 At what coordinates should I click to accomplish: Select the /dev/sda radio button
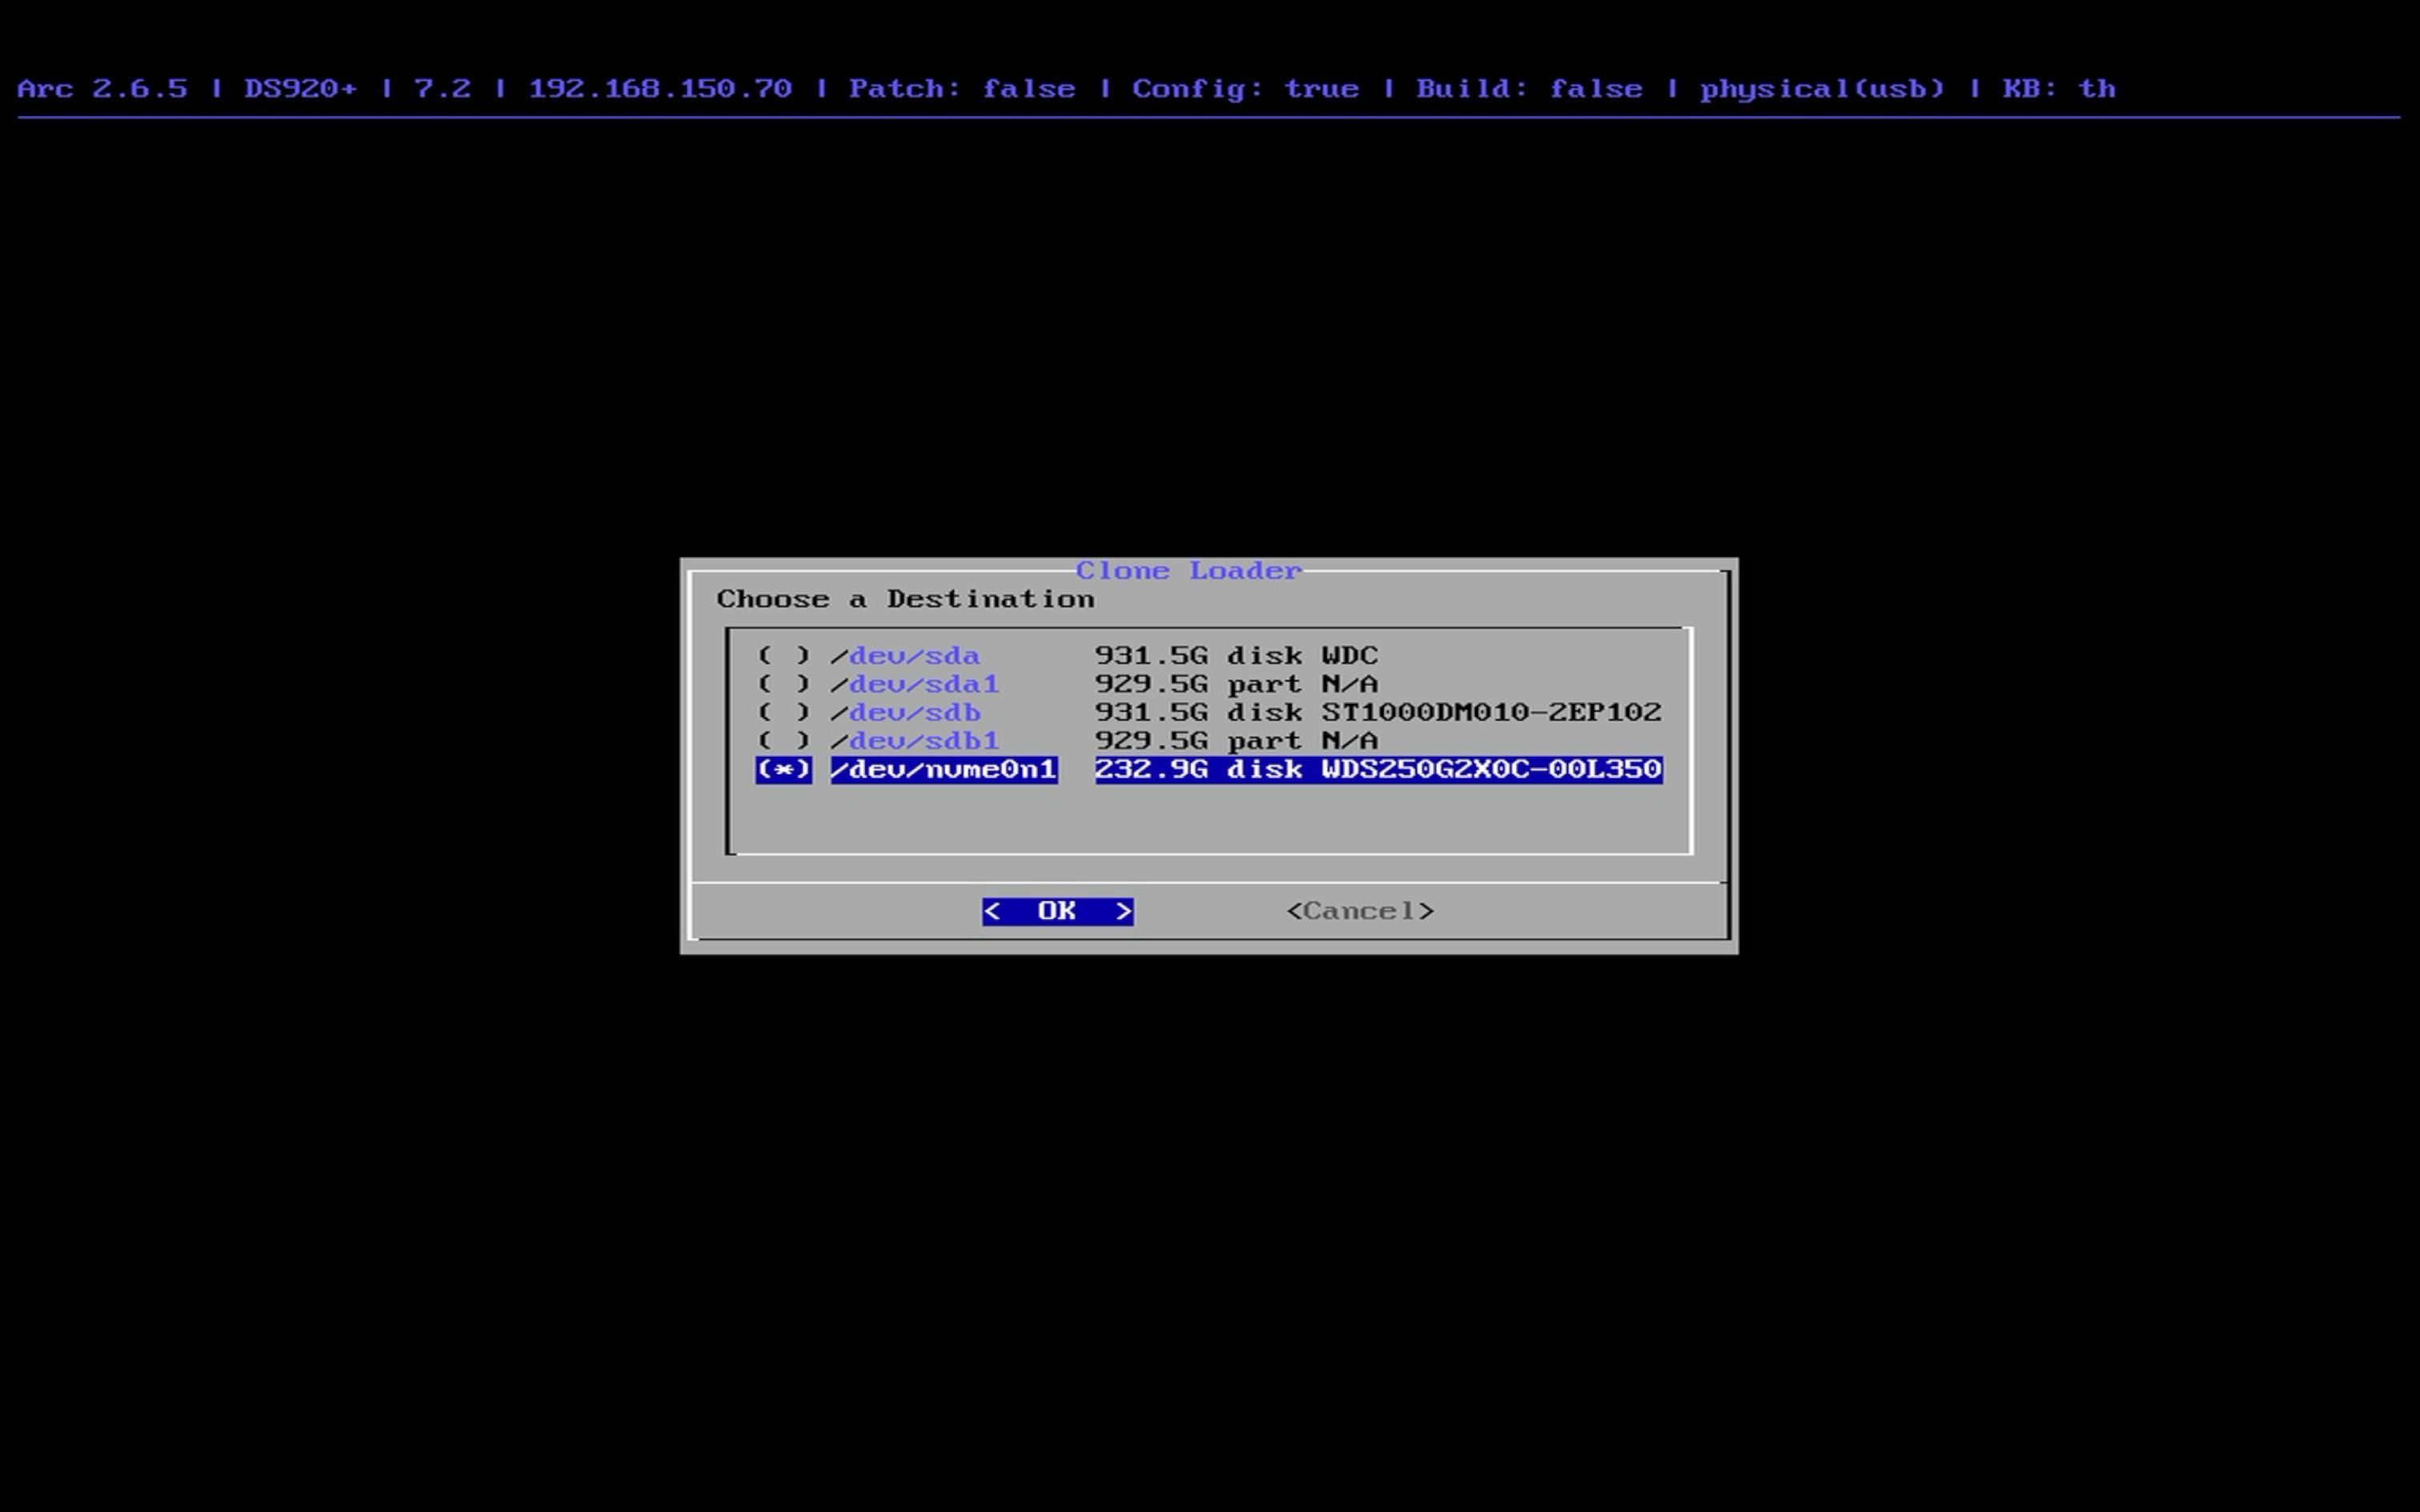783,656
